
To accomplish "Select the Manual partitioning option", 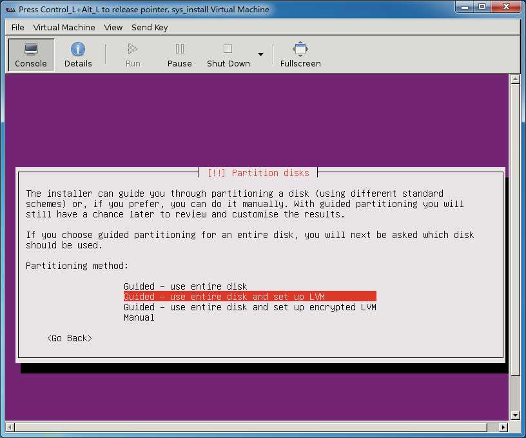I will (139, 317).
